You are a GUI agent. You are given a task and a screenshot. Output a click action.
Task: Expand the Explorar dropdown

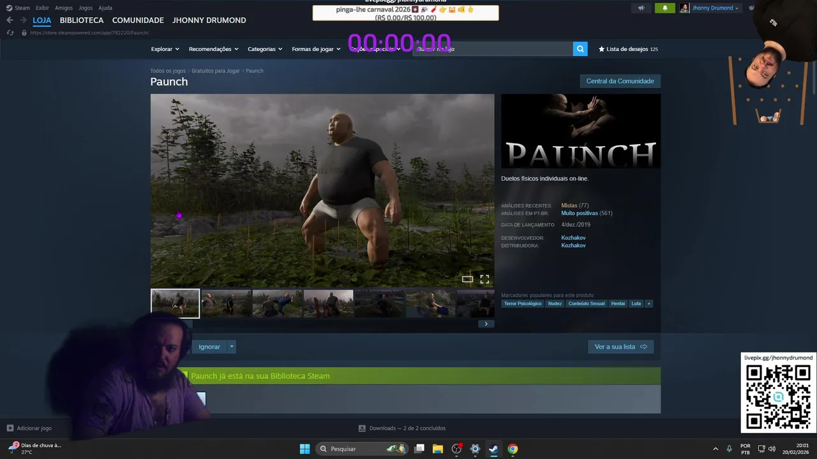click(165, 49)
